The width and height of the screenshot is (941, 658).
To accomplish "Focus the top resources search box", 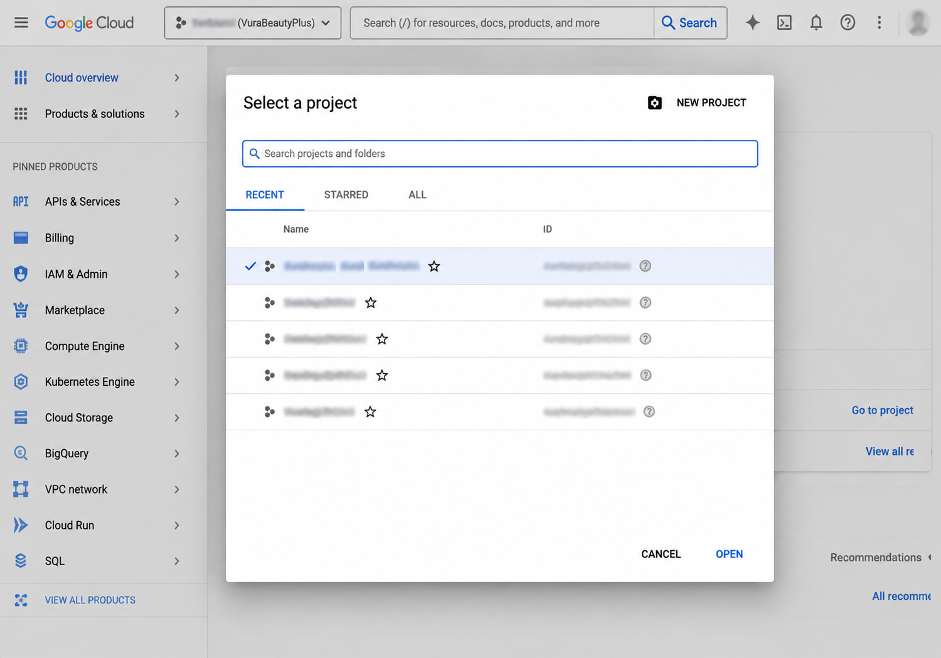I will coord(502,23).
